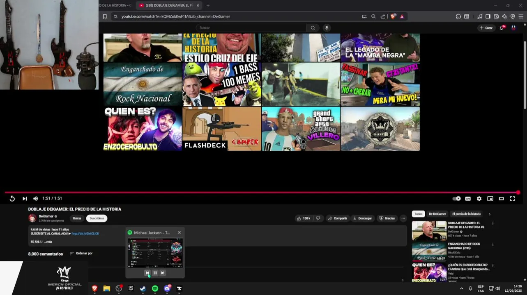Image resolution: width=527 pixels, height=295 pixels.
Task: Open Spotify from the taskbar
Action: 155,288
